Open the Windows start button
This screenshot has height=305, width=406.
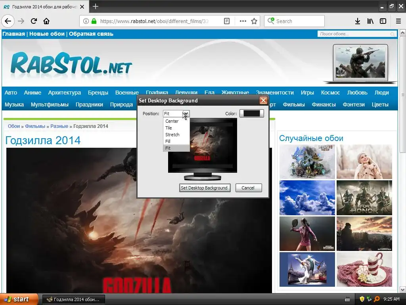(19, 299)
